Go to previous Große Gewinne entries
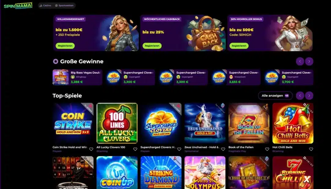Viewport: 331px width, 189px height. (300, 62)
